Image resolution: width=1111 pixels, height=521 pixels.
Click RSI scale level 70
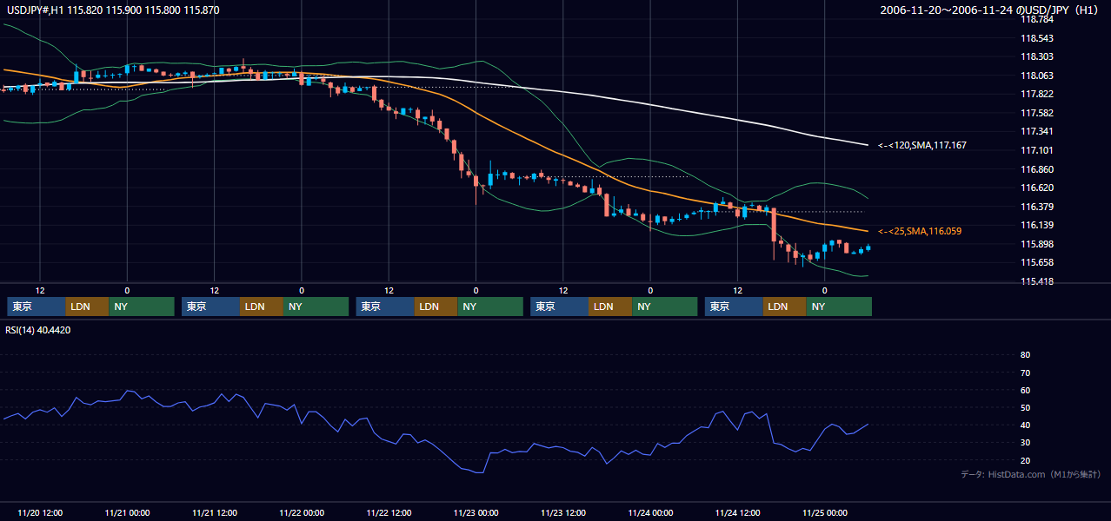coord(1025,373)
